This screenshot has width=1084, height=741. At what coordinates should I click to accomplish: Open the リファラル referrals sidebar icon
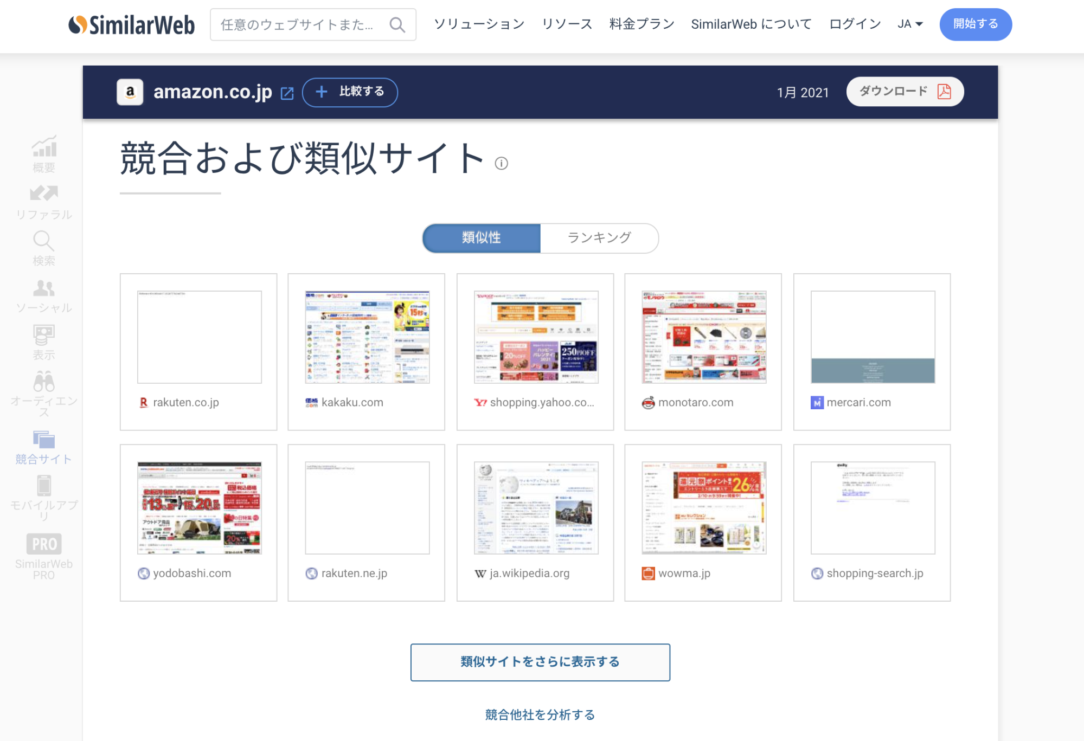[44, 194]
